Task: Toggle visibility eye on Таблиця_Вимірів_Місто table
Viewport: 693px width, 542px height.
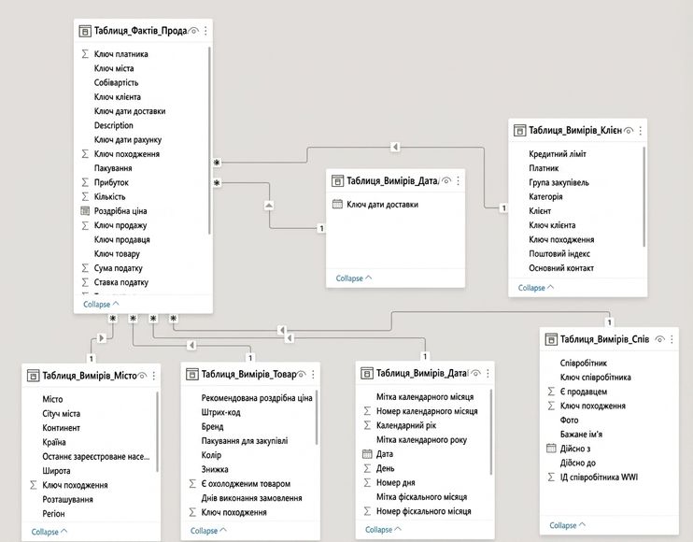Action: [x=142, y=376]
